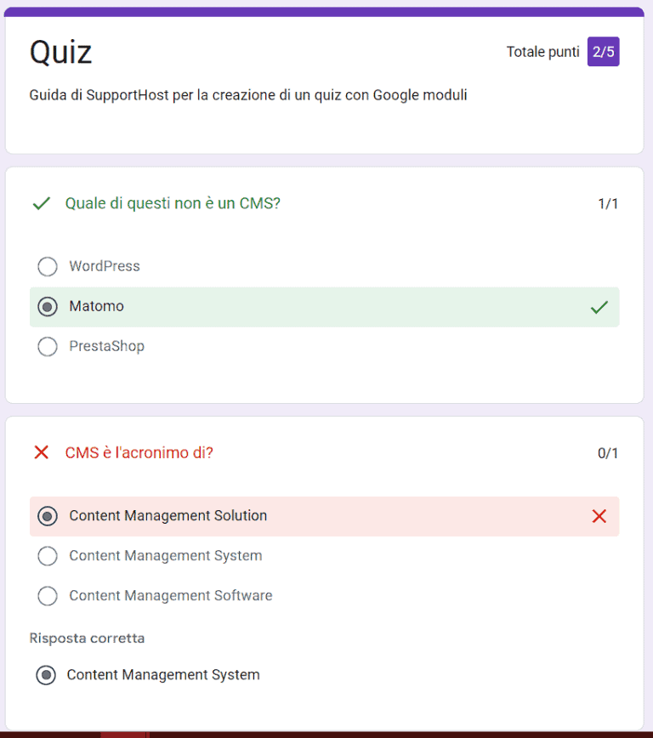Select the Content Management Solution option
This screenshot has width=653, height=738.
point(48,516)
